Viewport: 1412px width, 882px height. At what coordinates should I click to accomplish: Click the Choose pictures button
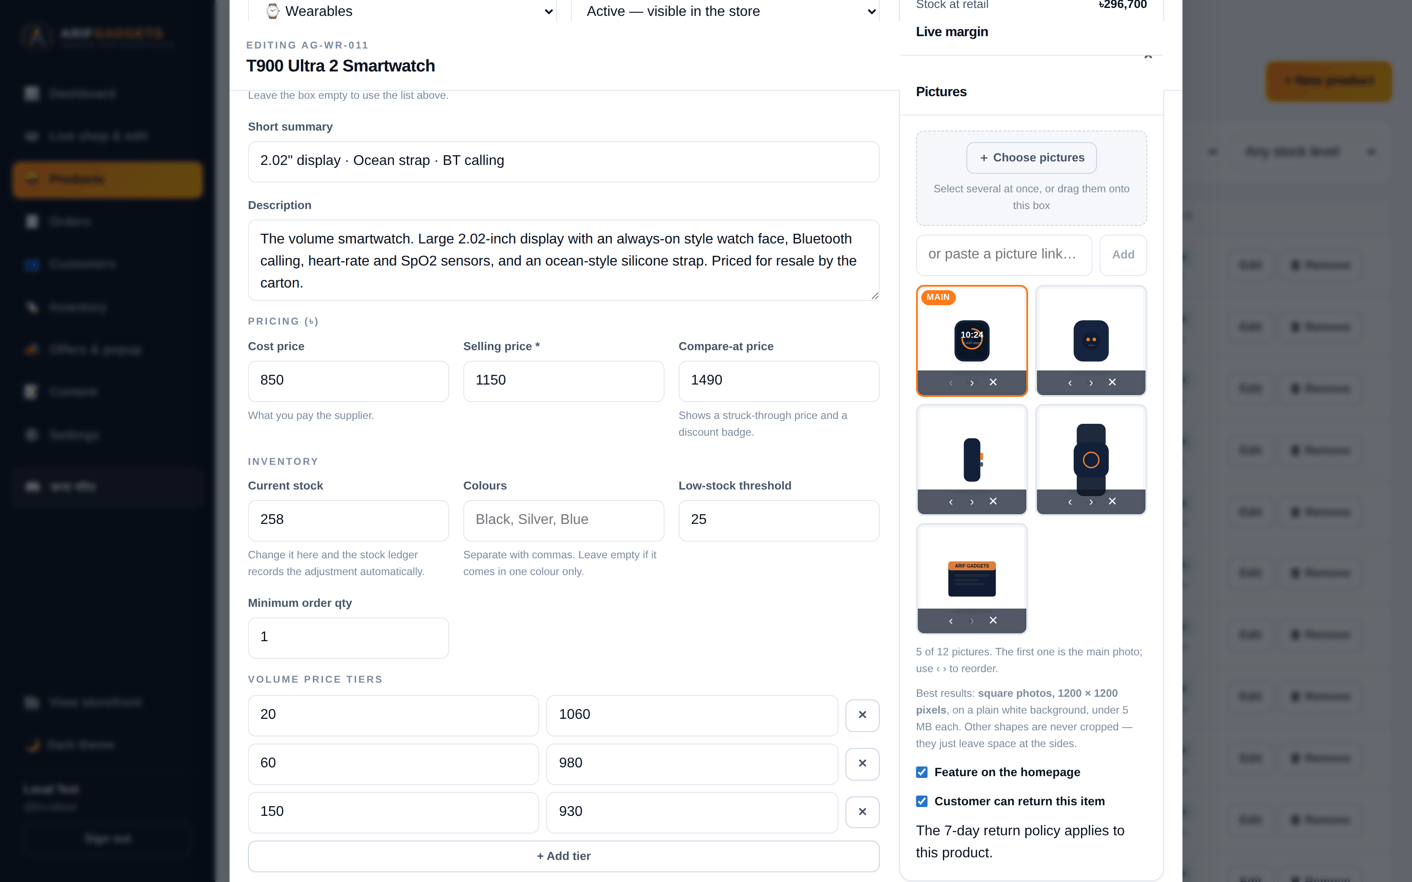click(1031, 158)
